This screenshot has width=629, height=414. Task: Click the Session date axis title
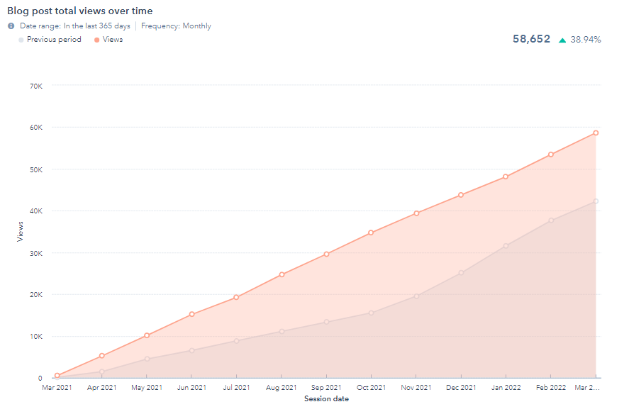tap(326, 399)
